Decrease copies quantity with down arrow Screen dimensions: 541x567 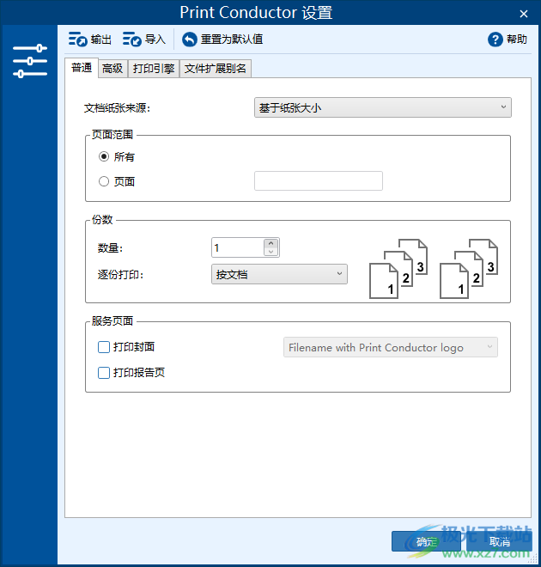271,252
